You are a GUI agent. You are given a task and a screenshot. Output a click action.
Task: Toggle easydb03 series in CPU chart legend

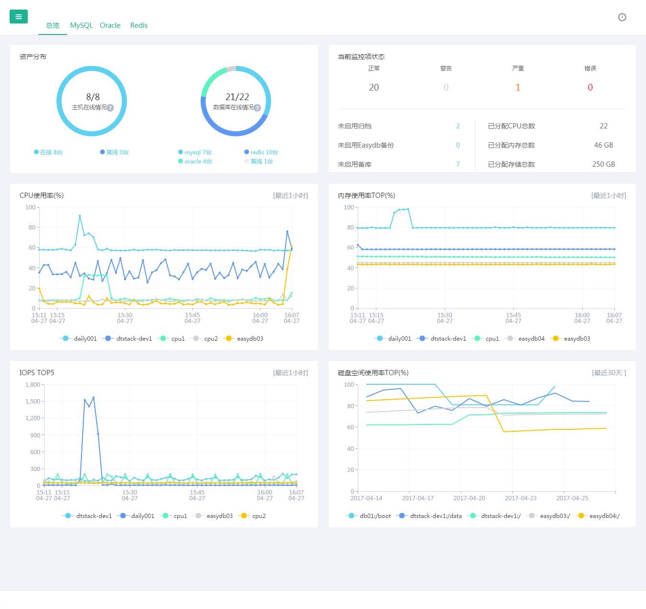click(x=243, y=339)
